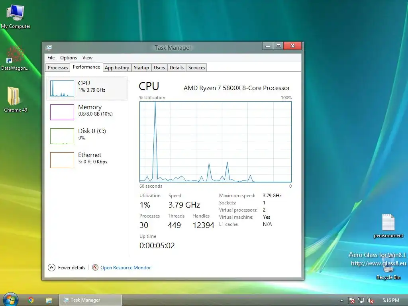Select the DataWagon shortcut on desktop
Screen dimensions: 408x306
pyautogui.click(x=16, y=58)
